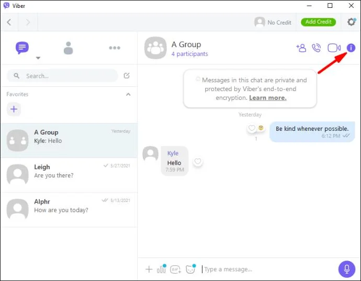Click the 'A Group' chat title

pyautogui.click(x=186, y=44)
